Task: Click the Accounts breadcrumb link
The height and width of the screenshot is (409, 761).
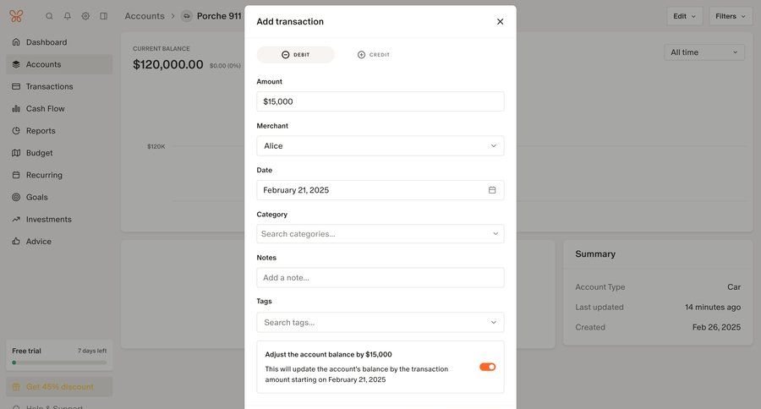Action: coord(145,16)
